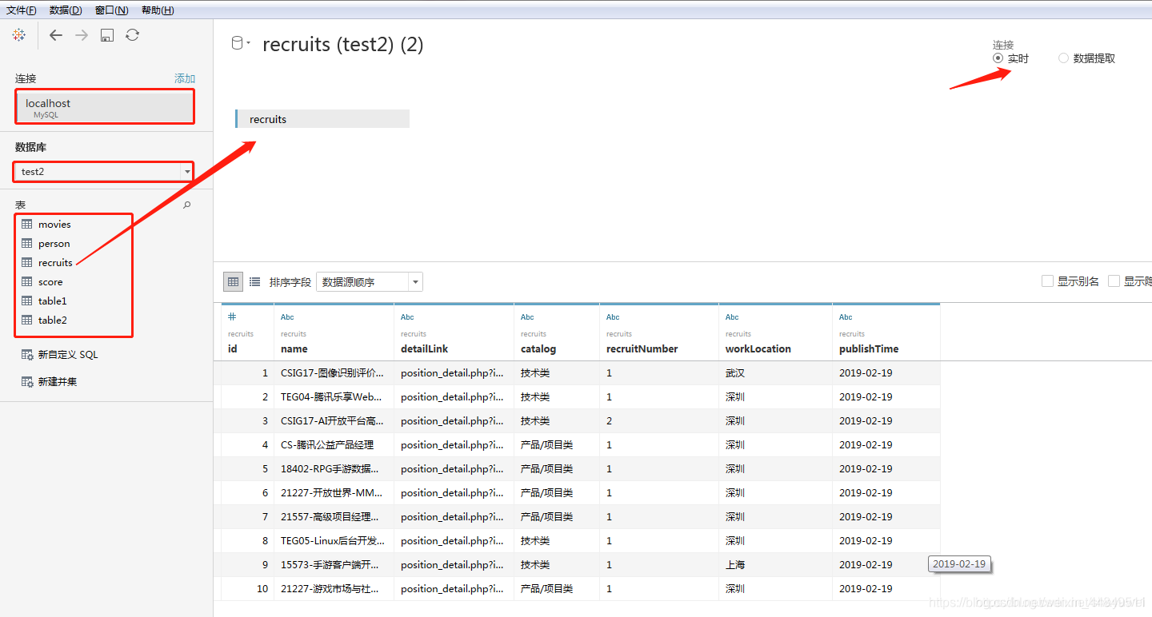Click the New Custom SQL icon
1152x617 pixels.
(x=27, y=355)
